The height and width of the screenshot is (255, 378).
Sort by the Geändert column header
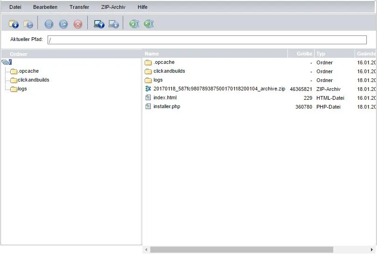pyautogui.click(x=365, y=54)
